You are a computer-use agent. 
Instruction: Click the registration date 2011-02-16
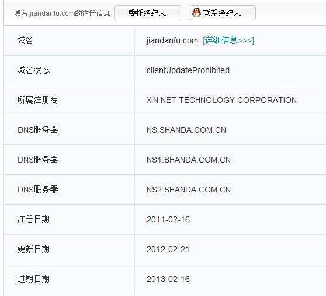click(168, 219)
